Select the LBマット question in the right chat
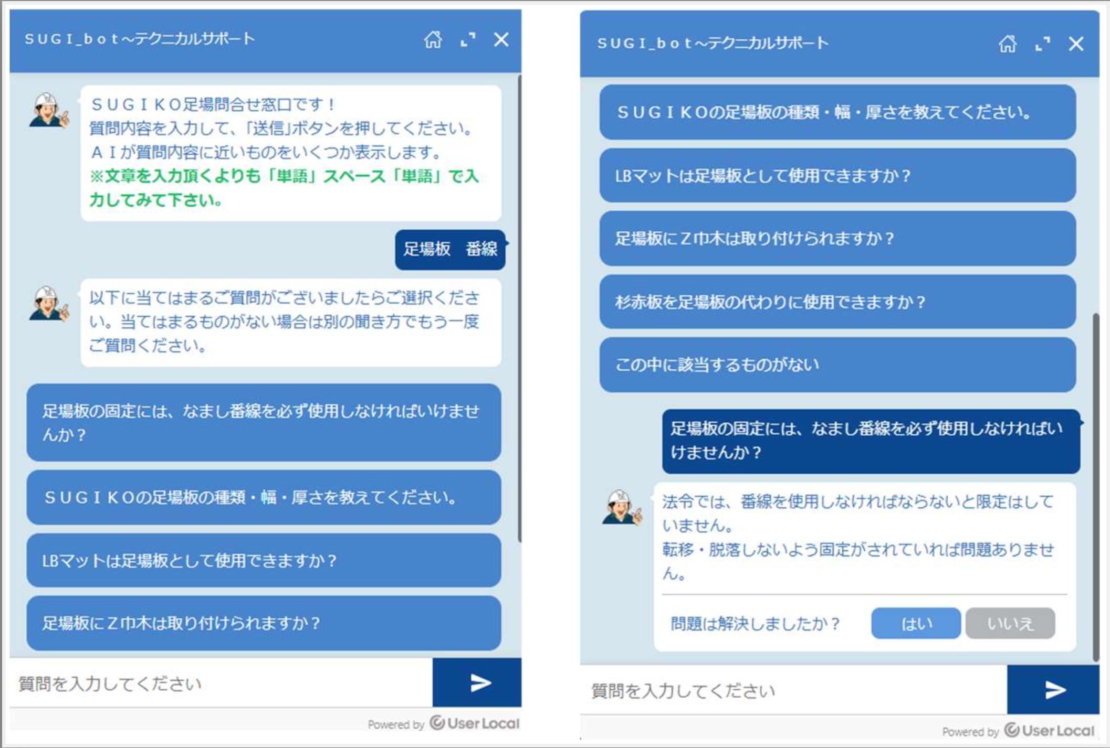 click(x=837, y=175)
